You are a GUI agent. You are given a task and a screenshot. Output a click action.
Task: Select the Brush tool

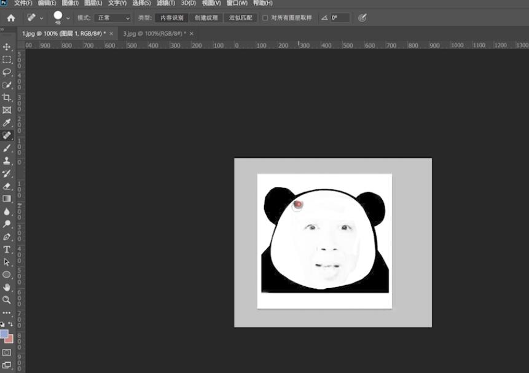tap(6, 148)
